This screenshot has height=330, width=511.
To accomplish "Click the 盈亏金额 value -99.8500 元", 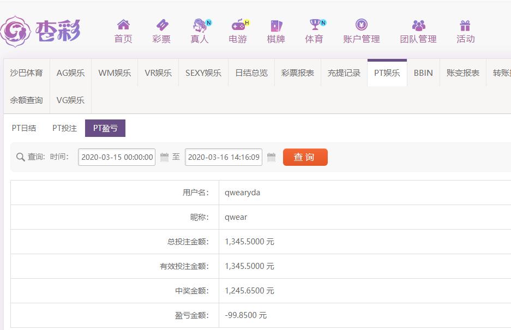I will (246, 315).
